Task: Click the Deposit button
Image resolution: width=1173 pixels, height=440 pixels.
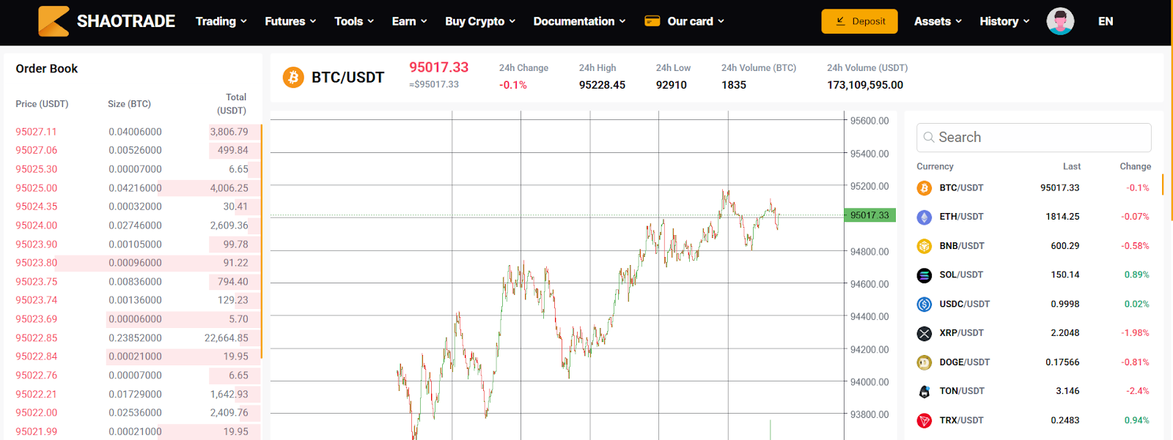Action: 859,21
